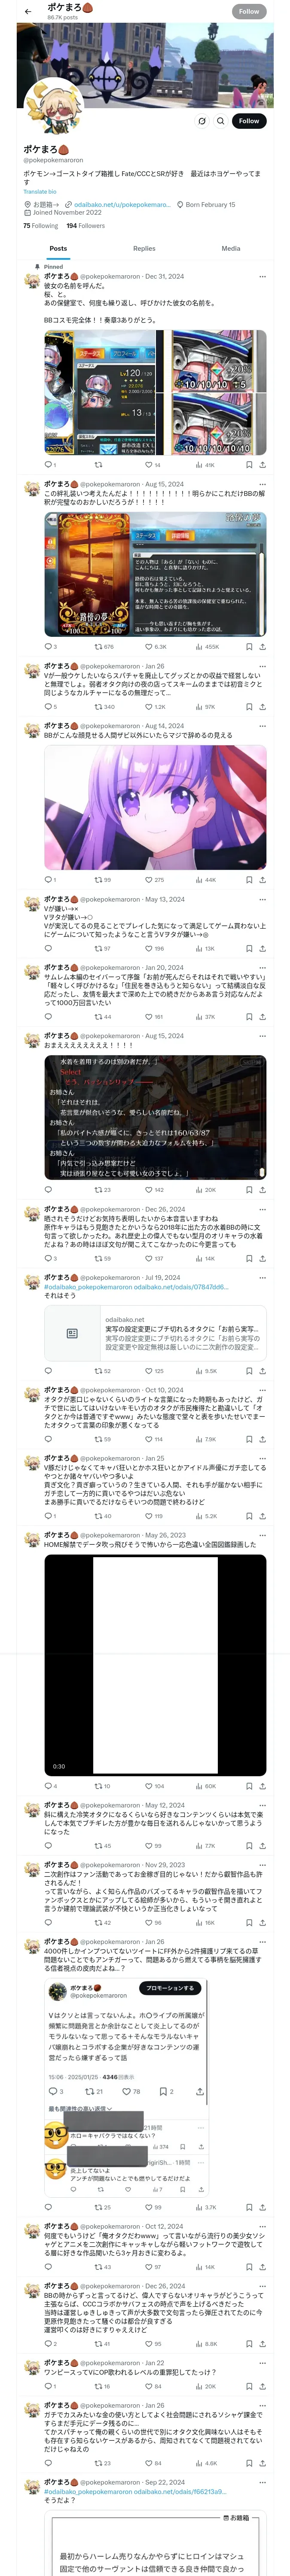Reply to the Jul 19, 2024 post
The width and height of the screenshot is (290, 2576).
point(48,1371)
